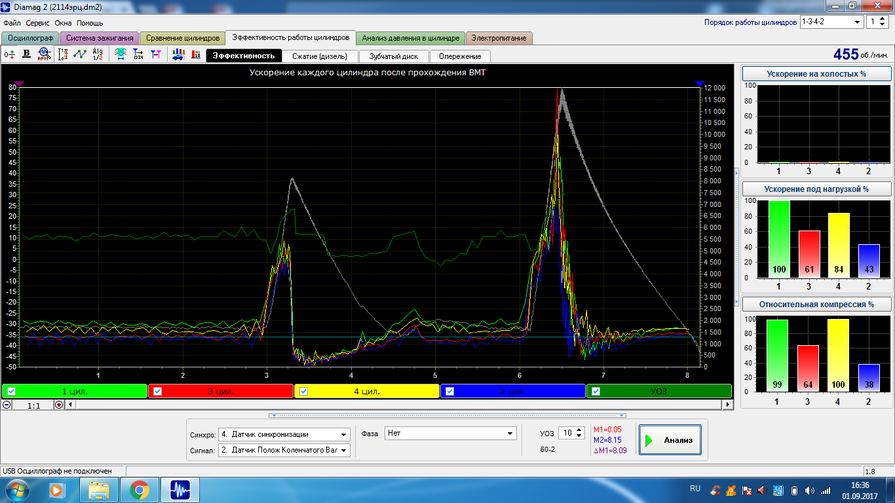Select the Эффективность sub-tab
The width and height of the screenshot is (895, 503).
tap(244, 56)
